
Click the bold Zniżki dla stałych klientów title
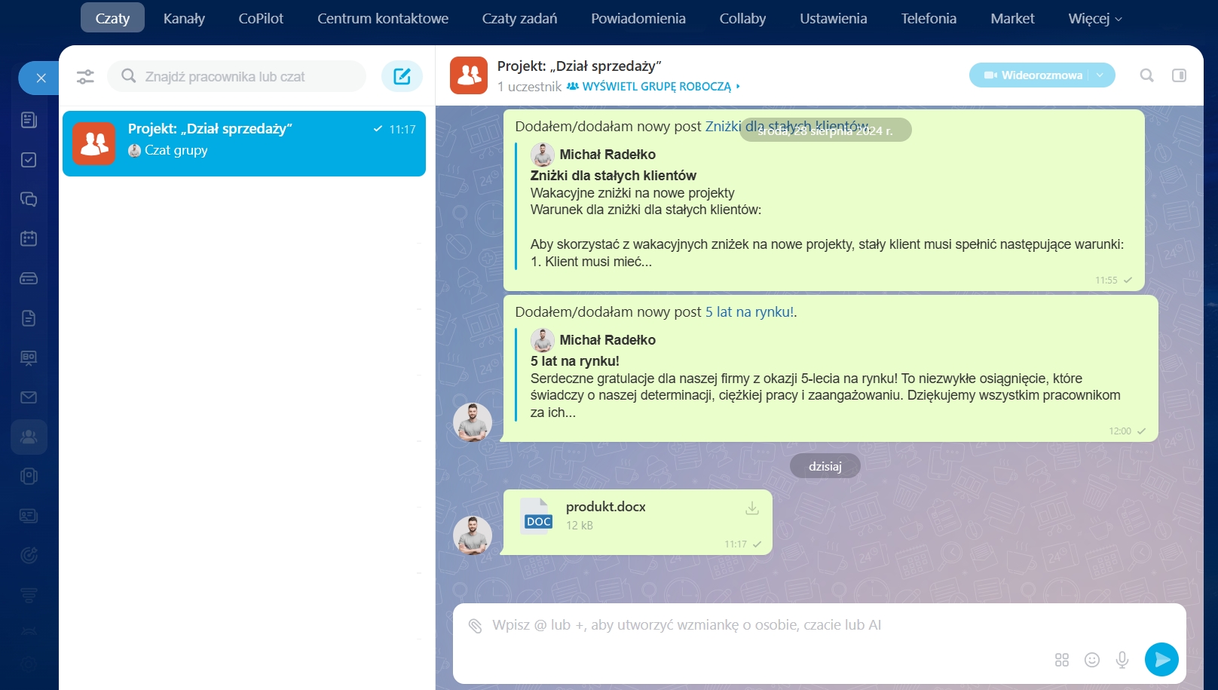click(x=614, y=176)
